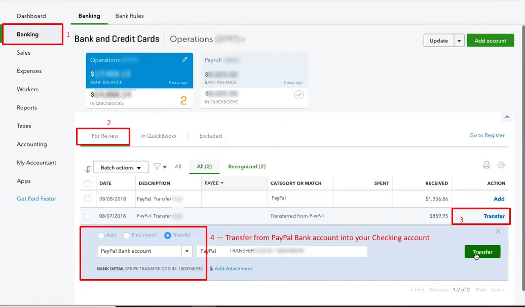Open Accounting in the sidebar
Viewport: 525px width, 307px height.
(x=32, y=144)
